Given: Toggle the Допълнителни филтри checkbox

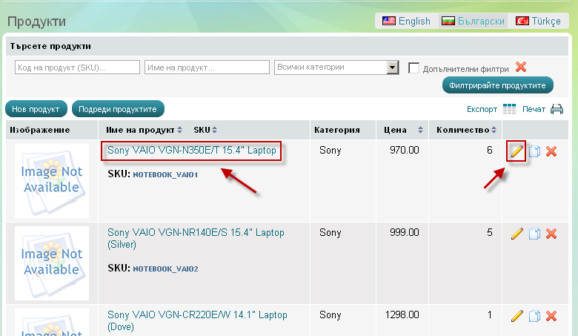Looking at the screenshot, I should click(x=414, y=67).
